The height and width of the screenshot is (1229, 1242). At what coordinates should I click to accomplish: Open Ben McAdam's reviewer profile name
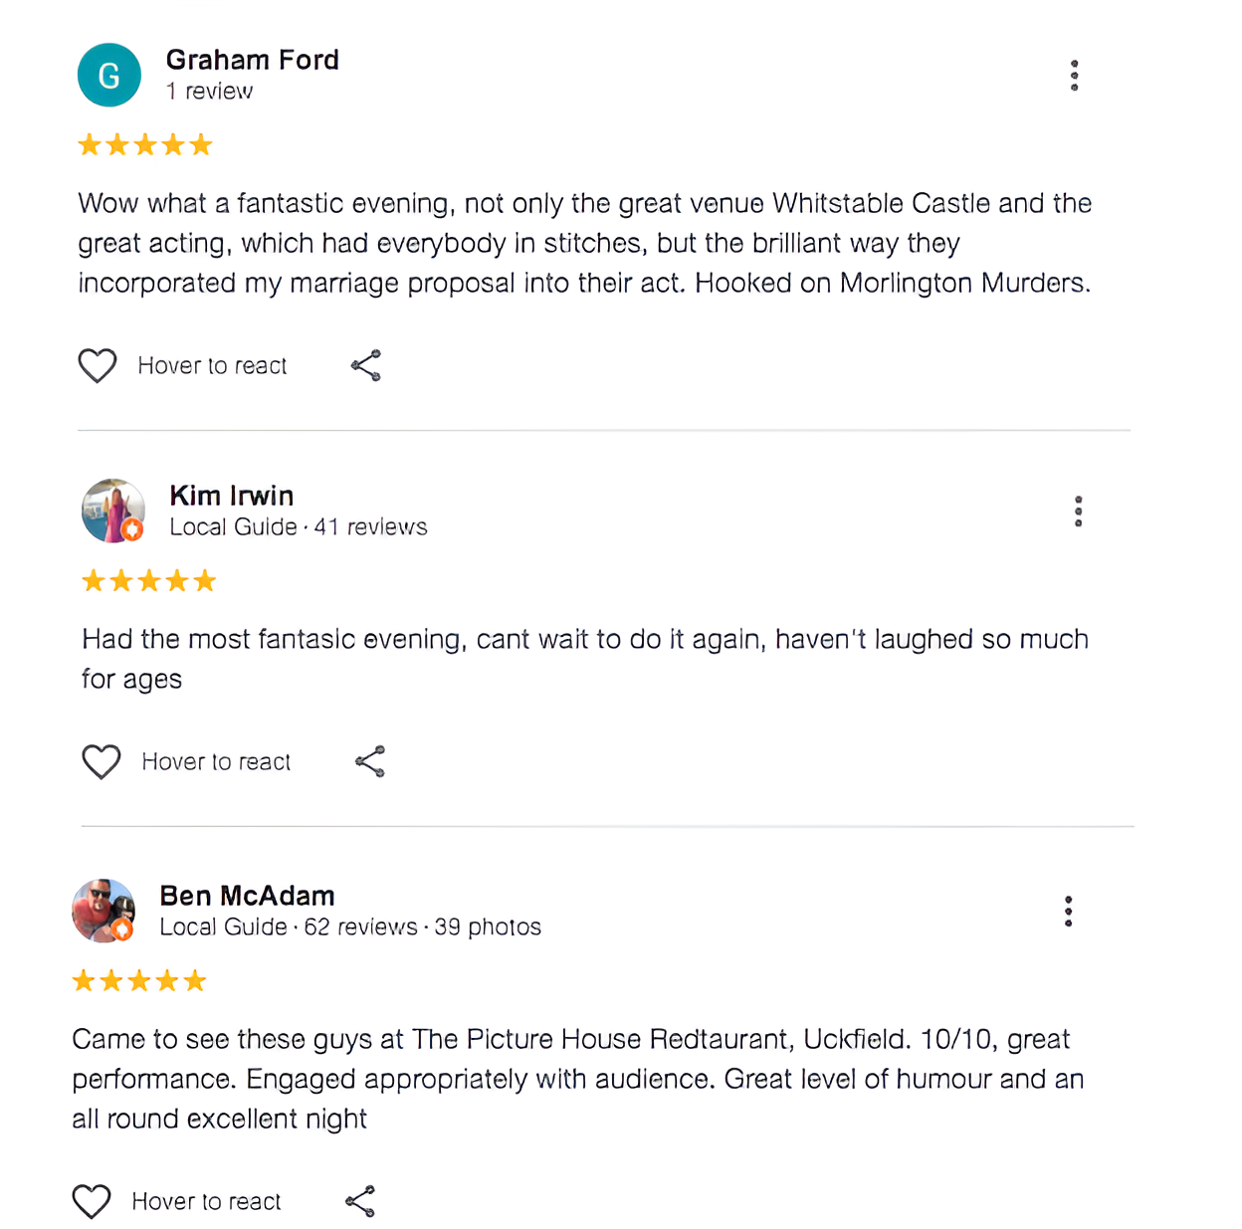[x=247, y=896]
